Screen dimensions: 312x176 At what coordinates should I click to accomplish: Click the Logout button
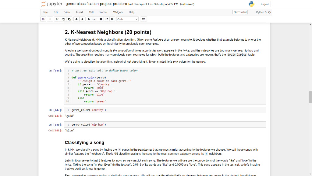264,4
